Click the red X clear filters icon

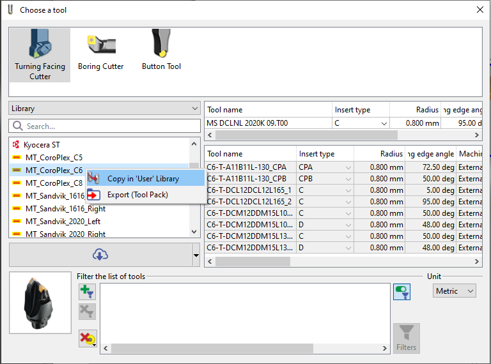tap(87, 338)
